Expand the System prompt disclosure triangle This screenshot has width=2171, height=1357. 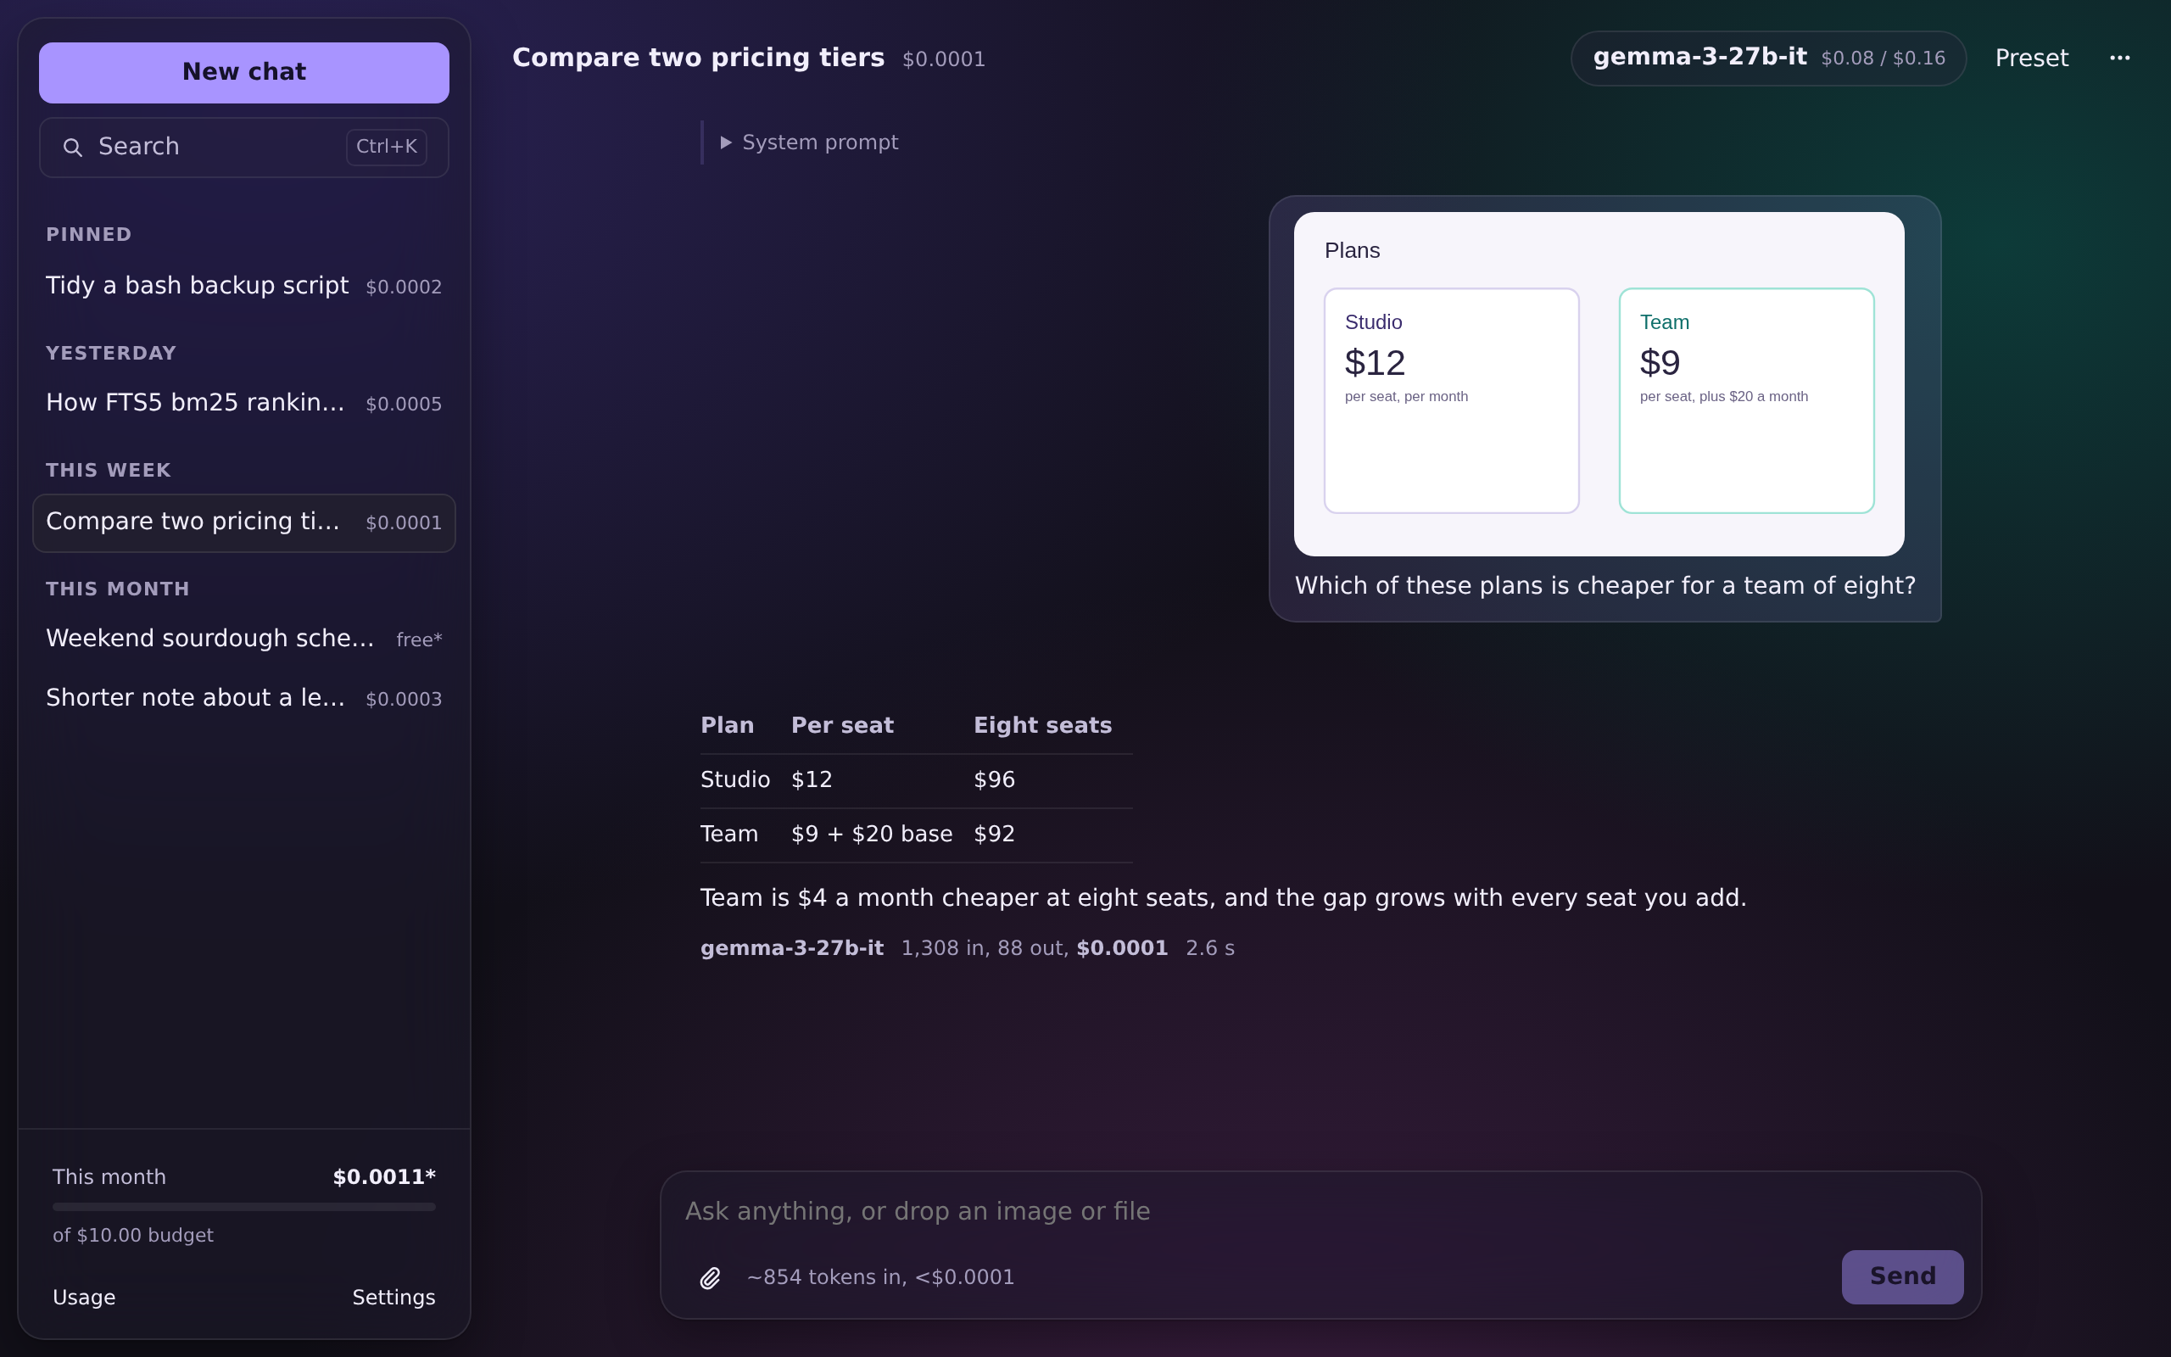coord(726,142)
